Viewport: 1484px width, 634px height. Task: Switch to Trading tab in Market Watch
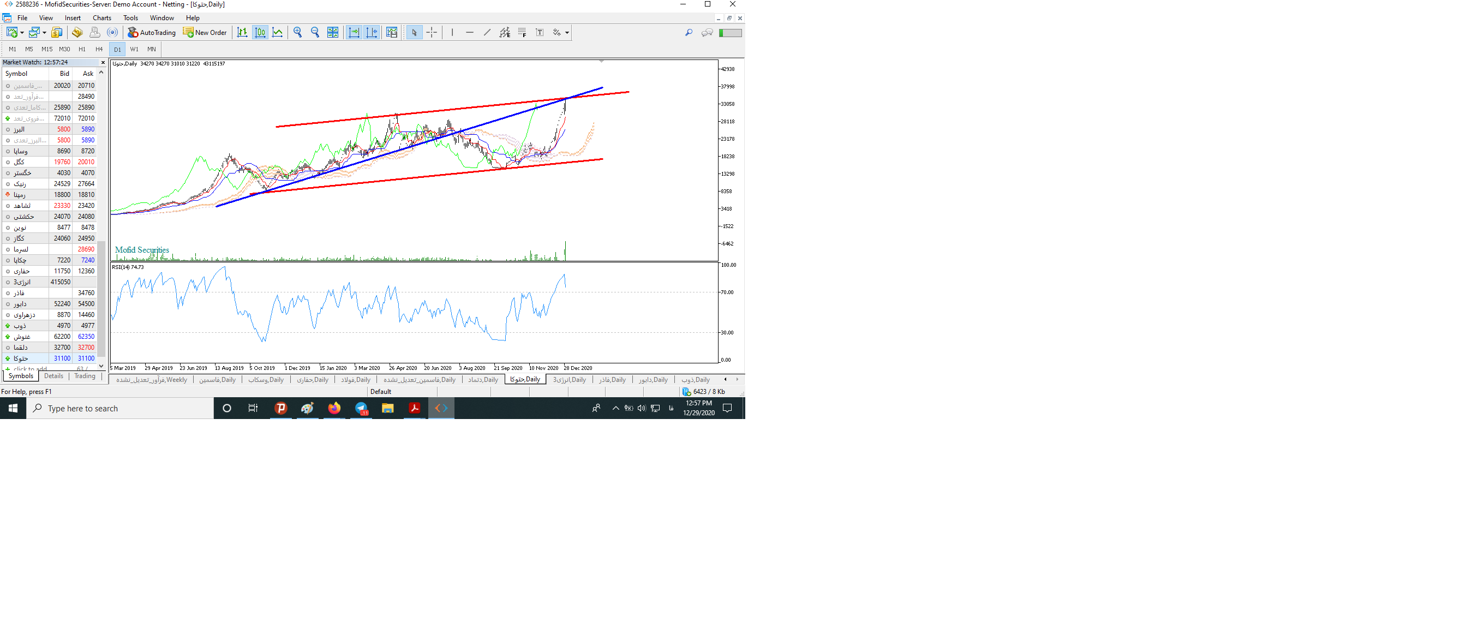pos(85,376)
